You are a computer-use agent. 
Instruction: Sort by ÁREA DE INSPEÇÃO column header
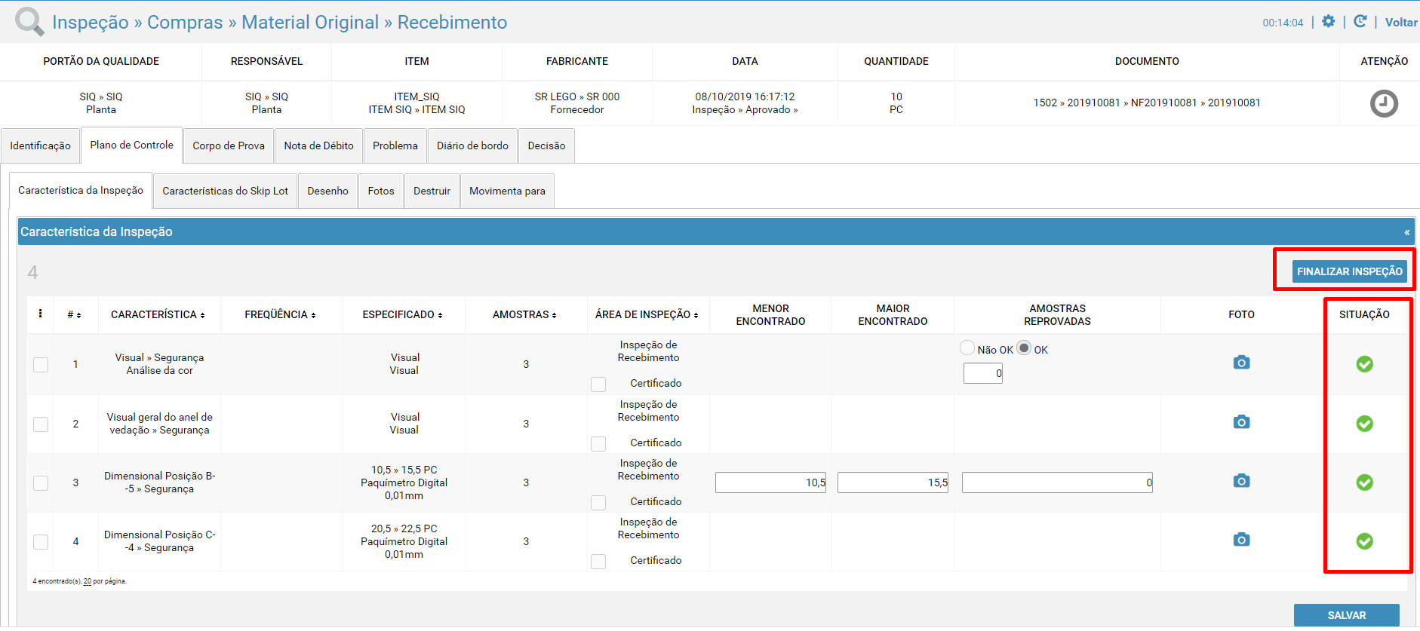click(x=647, y=314)
